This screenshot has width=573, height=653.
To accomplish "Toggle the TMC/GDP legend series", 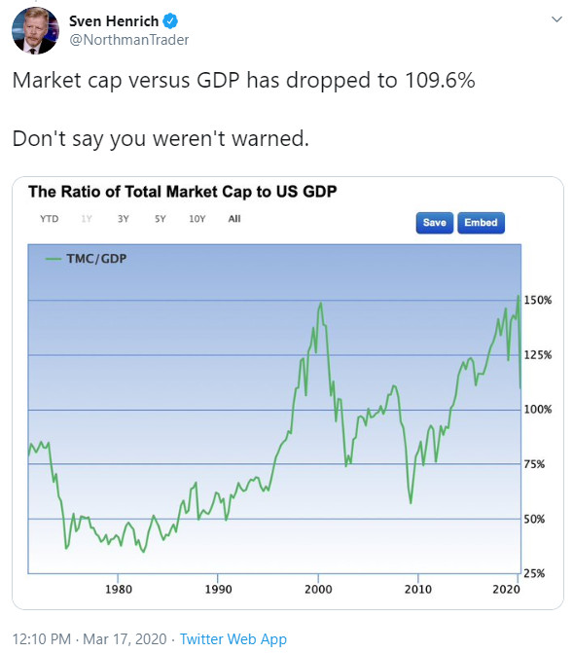I will [96, 259].
